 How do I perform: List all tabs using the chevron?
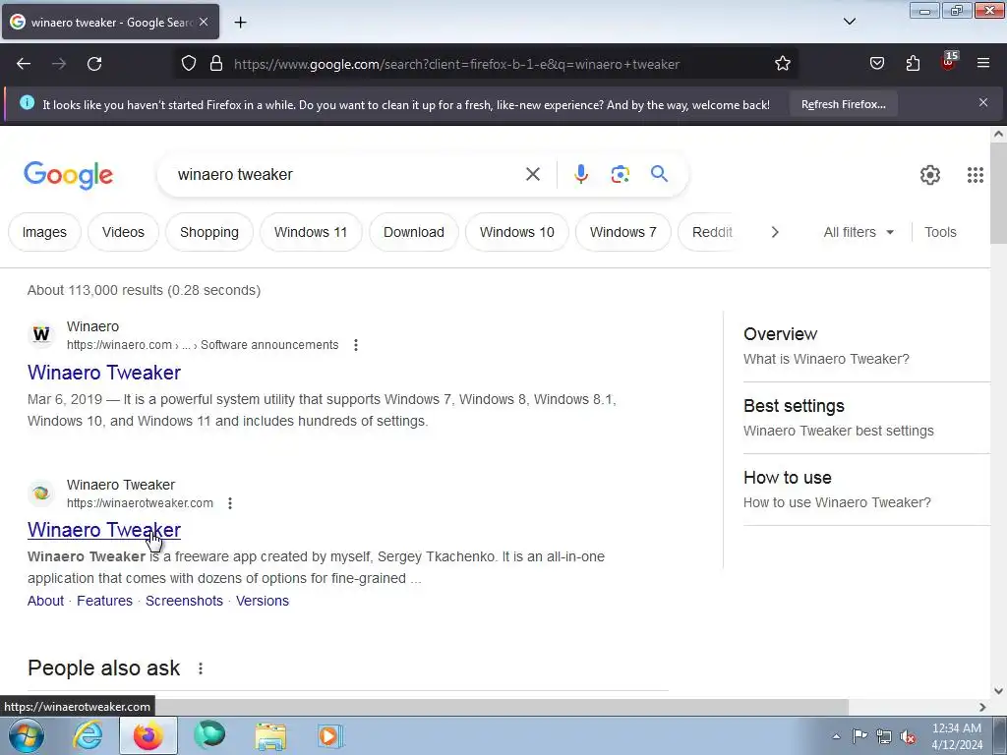coord(849,22)
